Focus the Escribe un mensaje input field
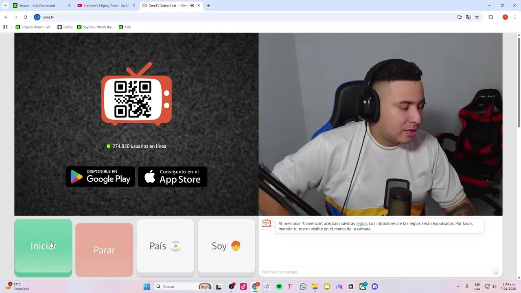Image resolution: width=521 pixels, height=293 pixels. pos(375,272)
